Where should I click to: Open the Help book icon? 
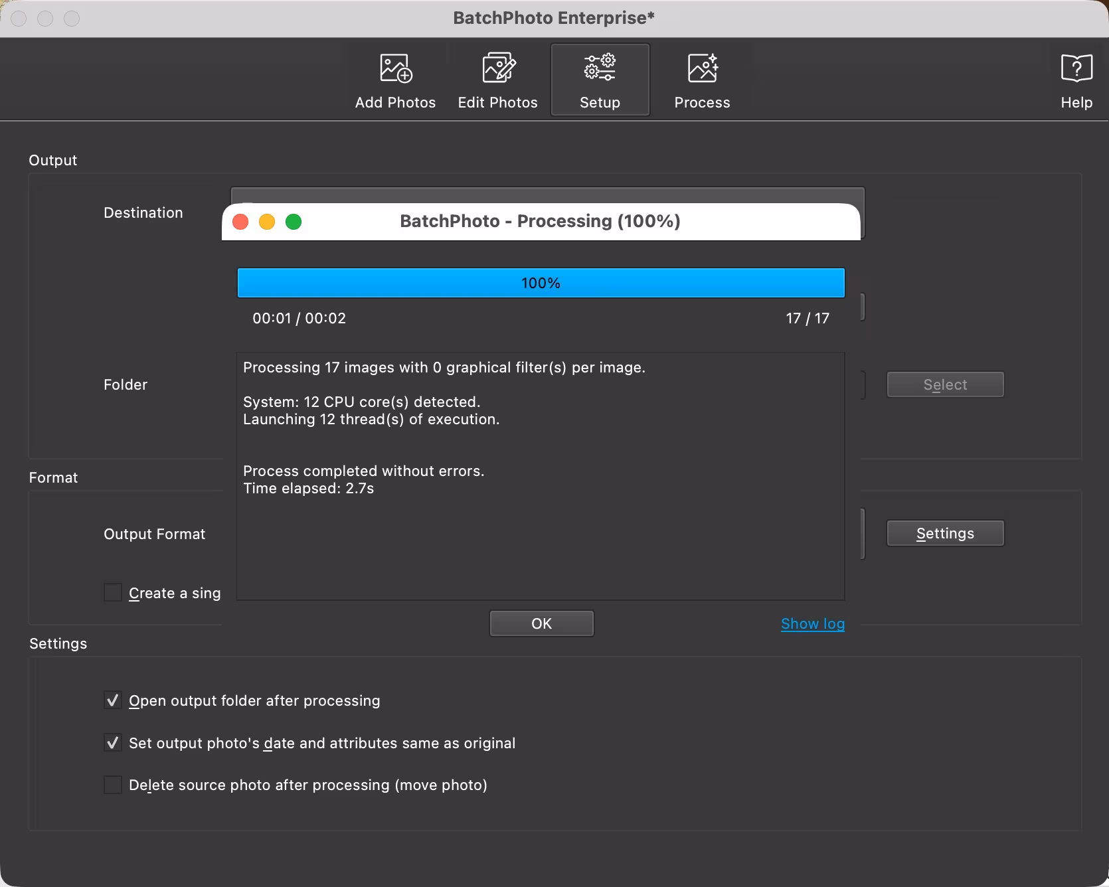[1076, 80]
